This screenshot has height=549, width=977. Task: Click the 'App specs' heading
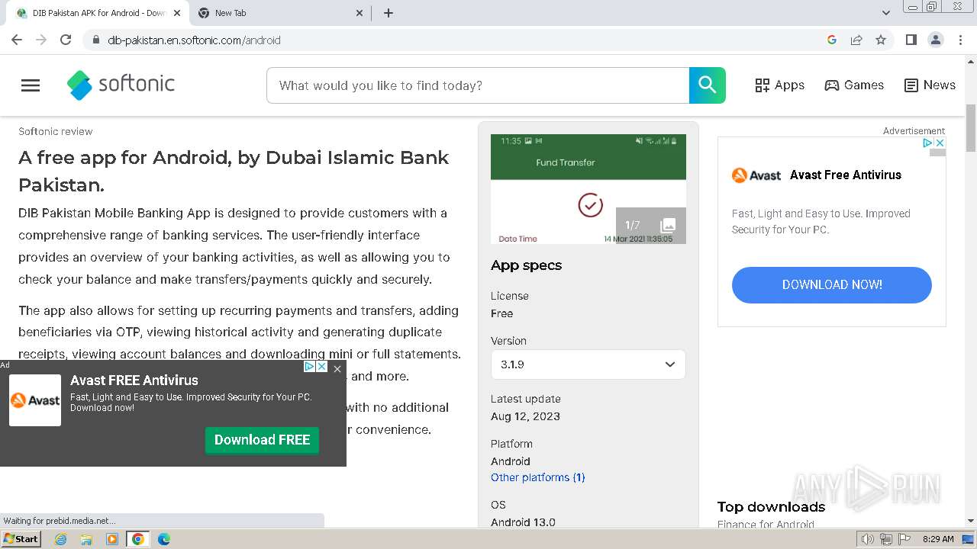tap(526, 265)
